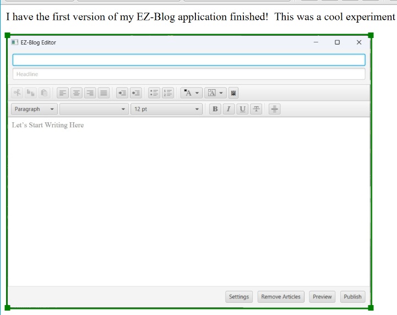Toggle Italic formatting
This screenshot has width=397, height=315.
tap(229, 109)
